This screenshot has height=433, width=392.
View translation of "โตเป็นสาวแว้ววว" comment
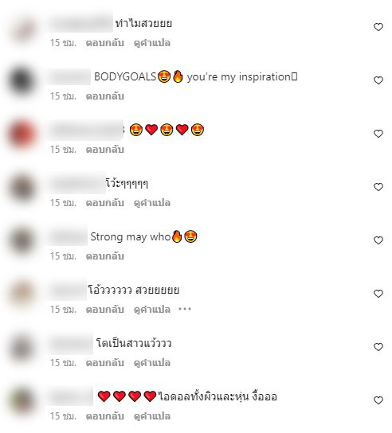coord(152,363)
